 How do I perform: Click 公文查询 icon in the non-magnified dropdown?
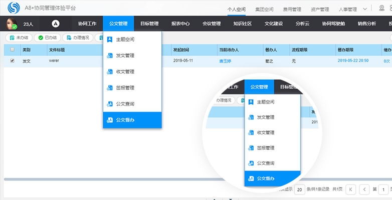point(110,104)
